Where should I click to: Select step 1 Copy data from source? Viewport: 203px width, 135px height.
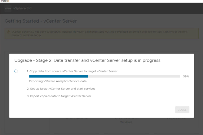(72, 71)
